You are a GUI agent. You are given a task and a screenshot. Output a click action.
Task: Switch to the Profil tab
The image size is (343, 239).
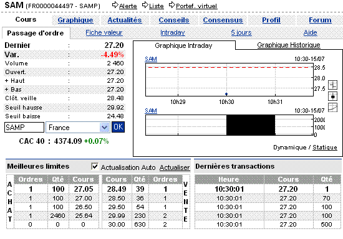coord(271,20)
